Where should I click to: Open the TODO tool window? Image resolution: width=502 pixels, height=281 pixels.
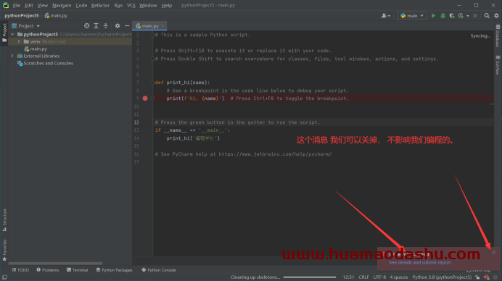click(20, 270)
